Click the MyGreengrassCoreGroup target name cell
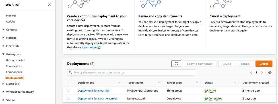 143,90
